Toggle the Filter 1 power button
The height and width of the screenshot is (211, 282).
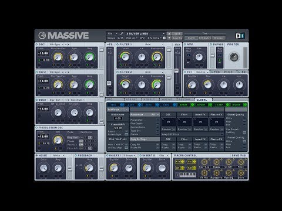coord(117,45)
